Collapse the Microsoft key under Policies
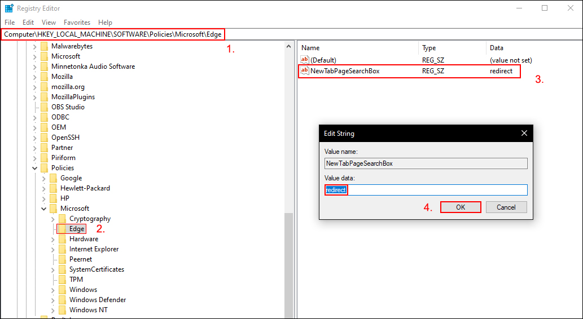The image size is (583, 319). [x=44, y=209]
